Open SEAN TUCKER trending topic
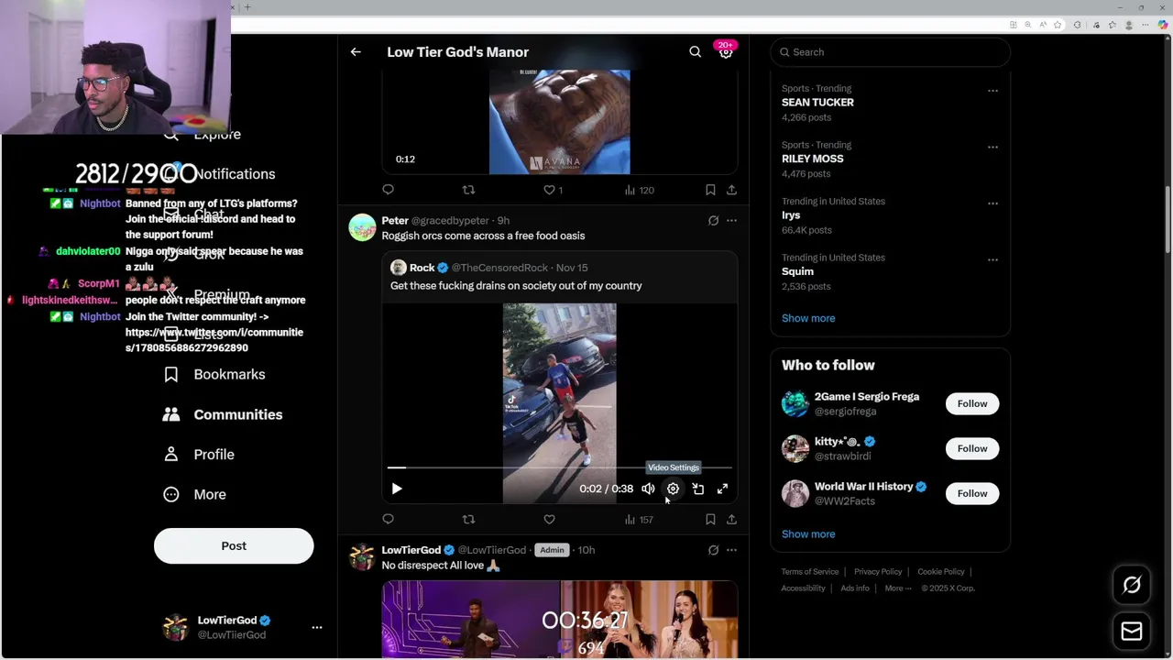Viewport: 1173px width, 660px height. coord(817,103)
